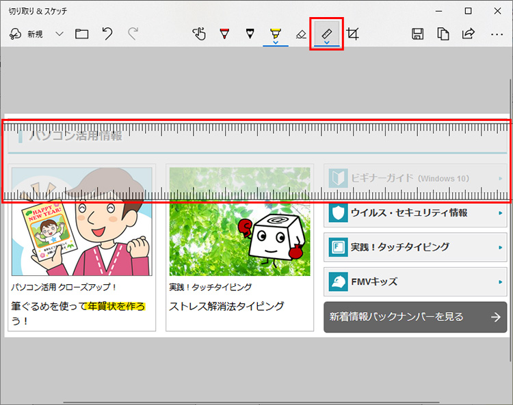The width and height of the screenshot is (513, 405).
Task: Choose the yellow highlighter tool
Action: pos(276,32)
